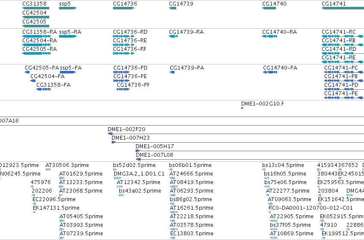Image resolution: width=364 pixels, height=240 pixels.
Task: Click EST label bs13c04.5prime
Action: [x=283, y=165]
